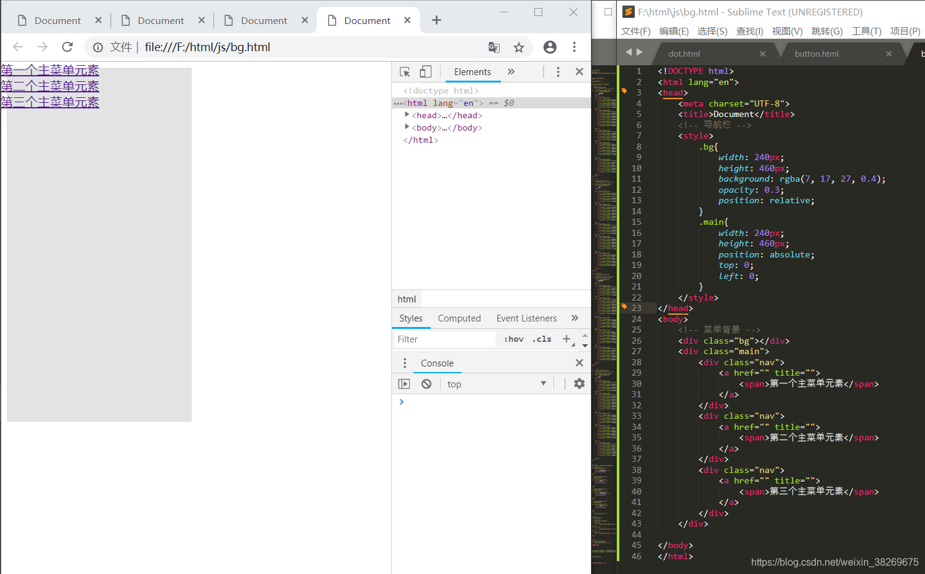Open Sublime Text 项目(P) menu
This screenshot has width=925, height=574.
[x=905, y=31]
